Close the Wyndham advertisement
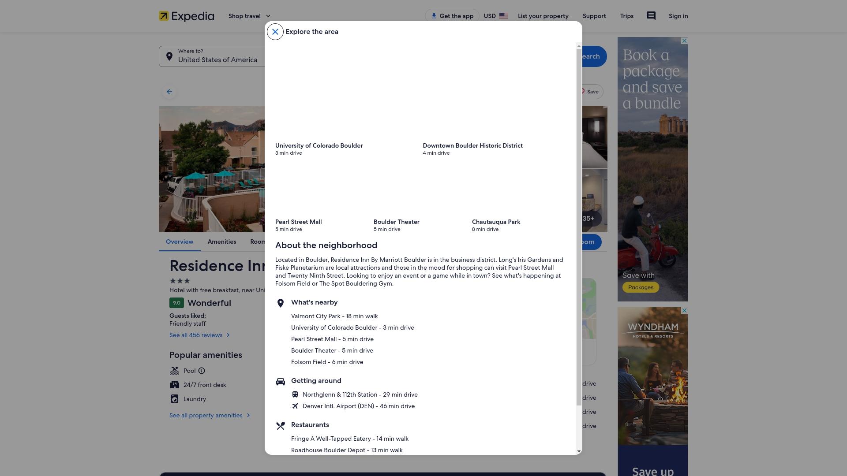This screenshot has height=476, width=847. point(684,311)
